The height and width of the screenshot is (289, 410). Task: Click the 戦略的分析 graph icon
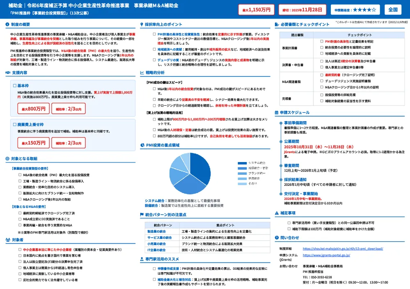(x=141, y=73)
